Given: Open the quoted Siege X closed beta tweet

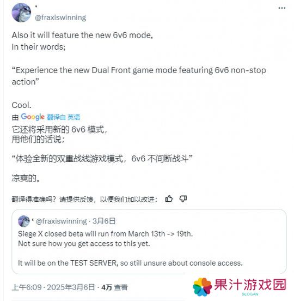Looking at the screenshot, I should (x=149, y=242).
